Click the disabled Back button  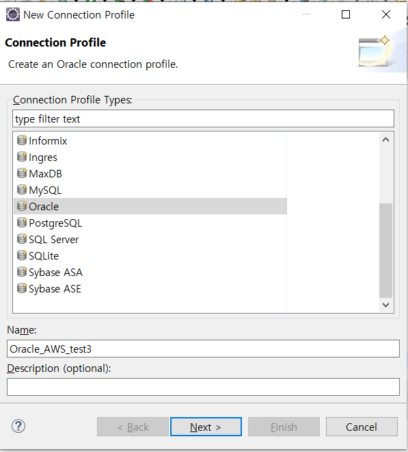pyautogui.click(x=133, y=427)
